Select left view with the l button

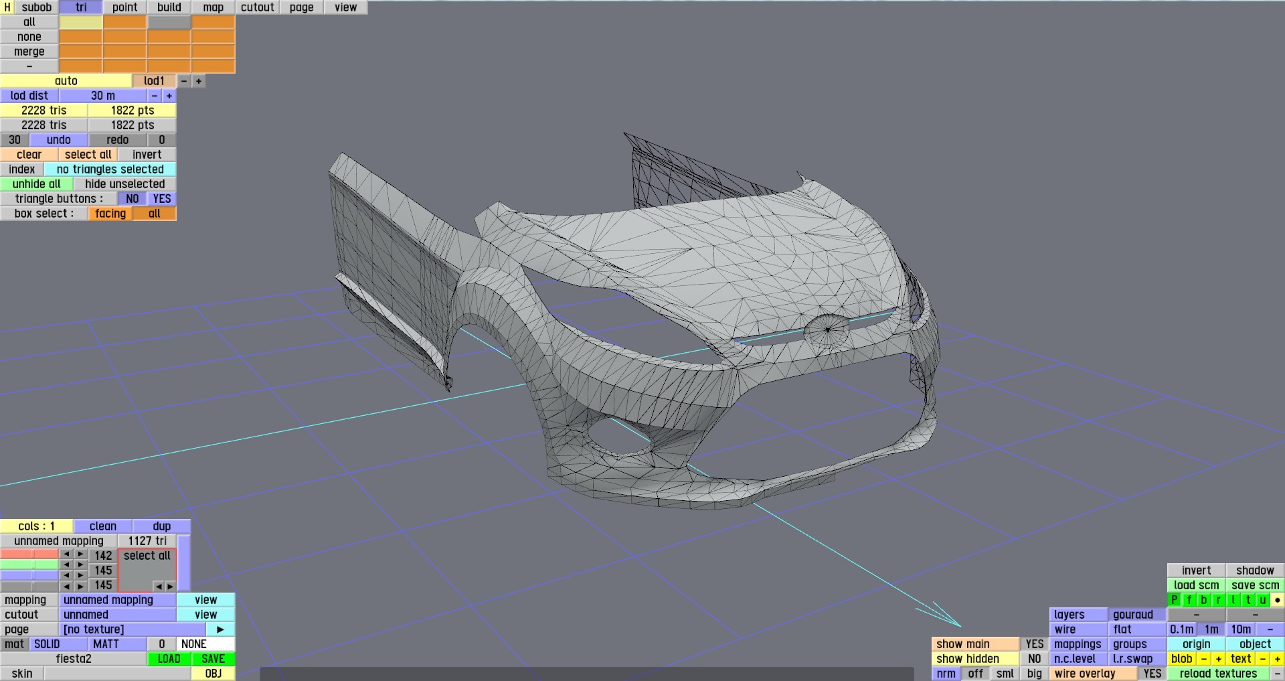(x=1233, y=600)
